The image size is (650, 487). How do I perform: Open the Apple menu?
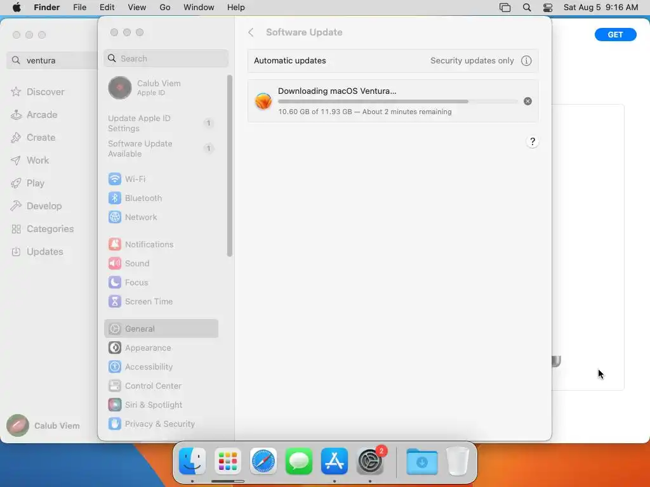[17, 8]
